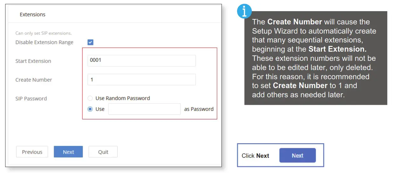Click the Extensions section heading
The width and height of the screenshot is (394, 173).
[x=32, y=15]
